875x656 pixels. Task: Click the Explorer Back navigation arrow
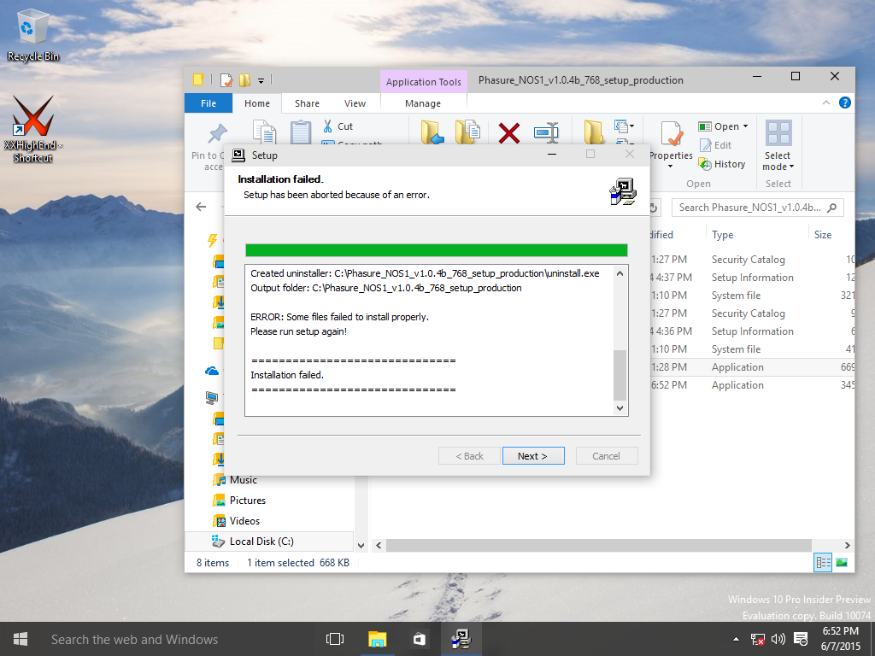pyautogui.click(x=201, y=207)
